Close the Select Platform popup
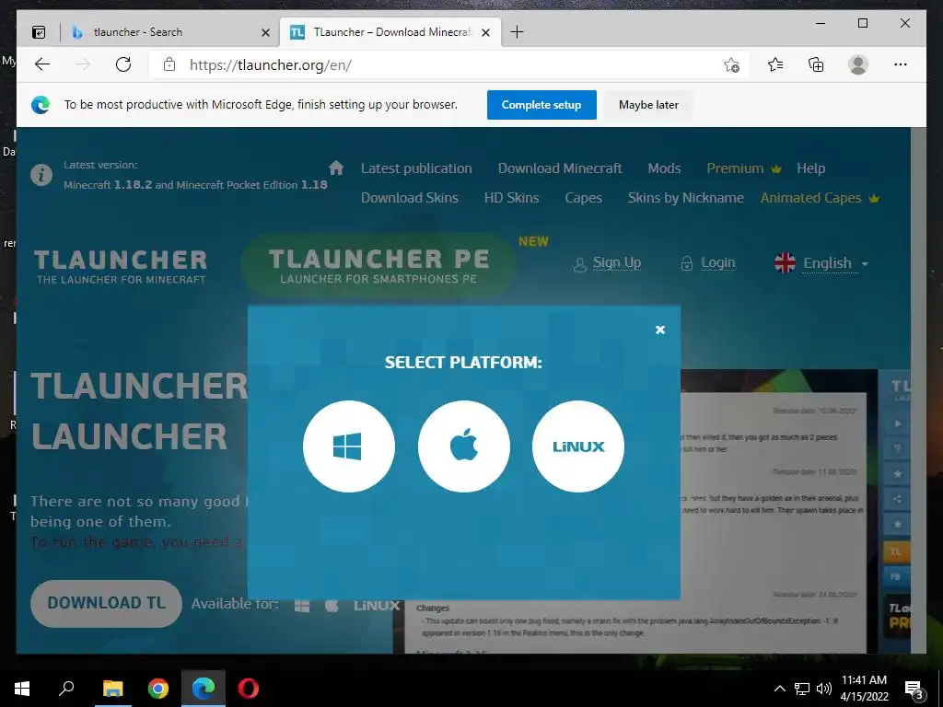The height and width of the screenshot is (707, 943). (x=659, y=330)
